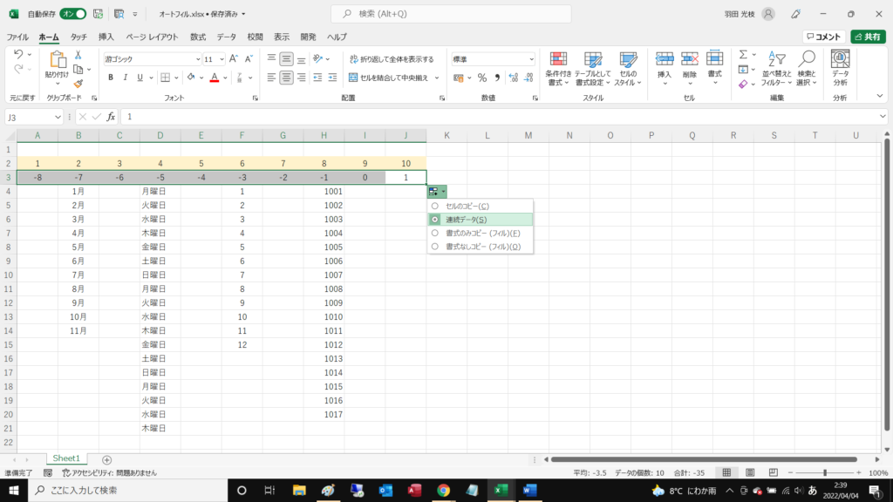Increase font size icon

[x=234, y=59]
